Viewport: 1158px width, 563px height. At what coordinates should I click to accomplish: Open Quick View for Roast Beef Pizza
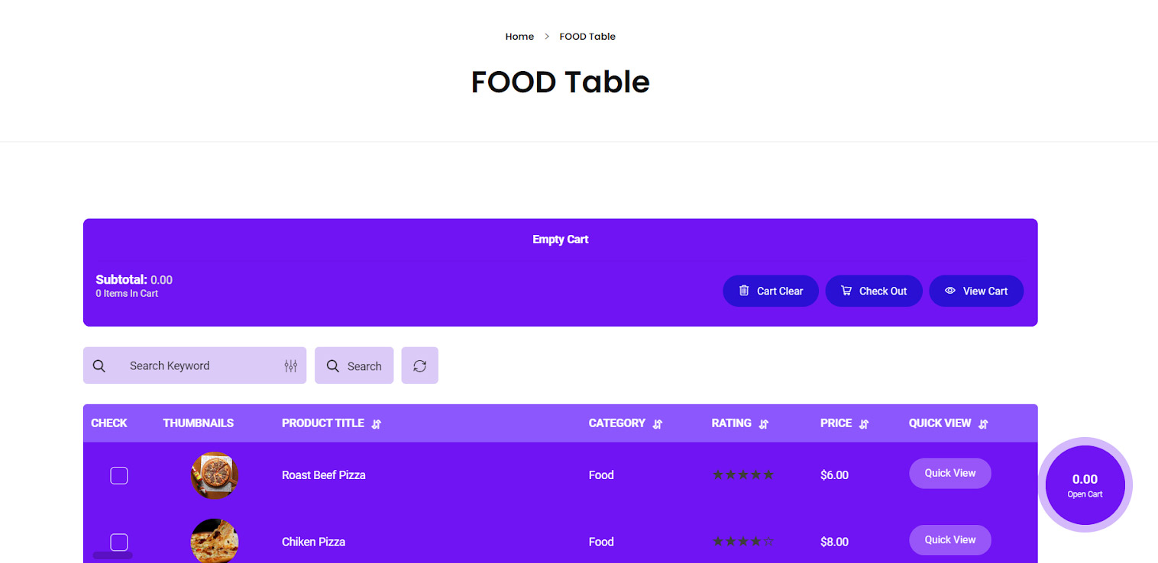pyautogui.click(x=949, y=474)
